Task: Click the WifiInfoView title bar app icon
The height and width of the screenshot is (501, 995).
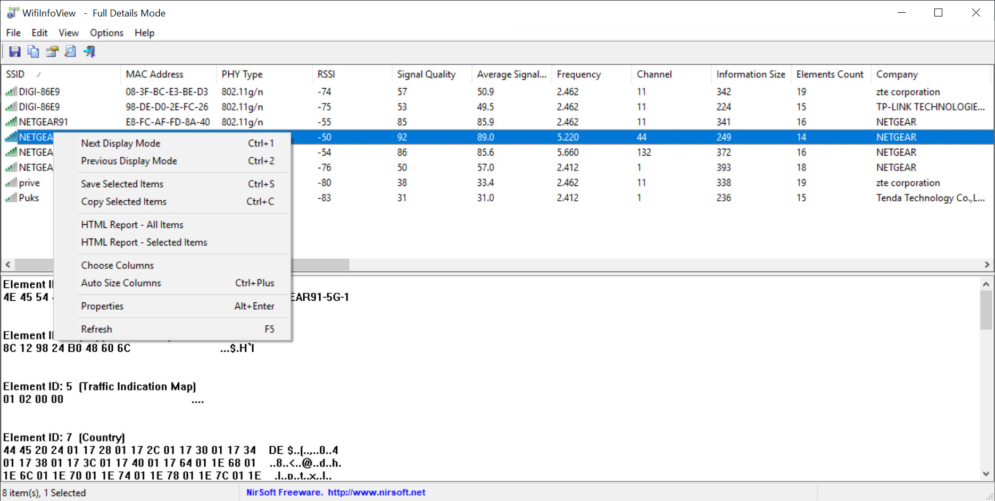Action: click(x=13, y=13)
